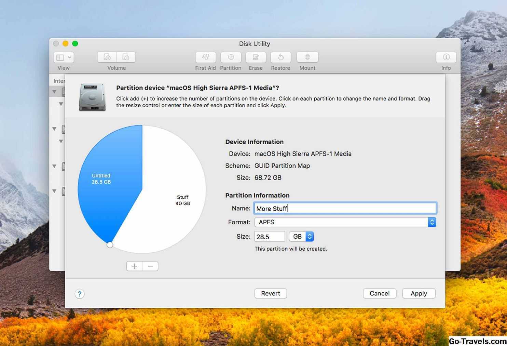This screenshot has width=507, height=346.
Task: Click the hard drive icon in the dialog header
Action: click(92, 97)
